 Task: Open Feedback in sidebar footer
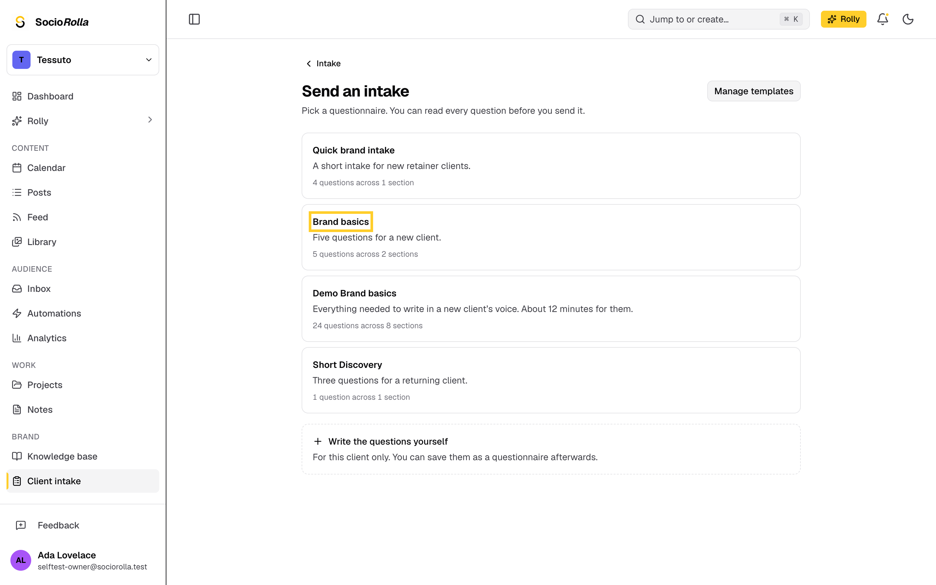pyautogui.click(x=83, y=525)
